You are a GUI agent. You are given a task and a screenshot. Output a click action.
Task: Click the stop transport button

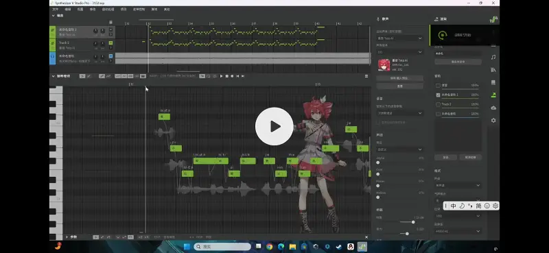tap(226, 76)
